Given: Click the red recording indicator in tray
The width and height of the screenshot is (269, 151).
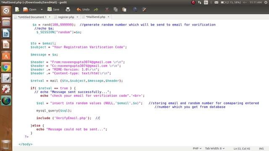Looking at the screenshot, I should click(x=193, y=3).
